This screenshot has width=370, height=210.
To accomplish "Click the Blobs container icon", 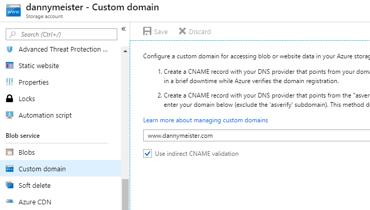I will [9, 152].
